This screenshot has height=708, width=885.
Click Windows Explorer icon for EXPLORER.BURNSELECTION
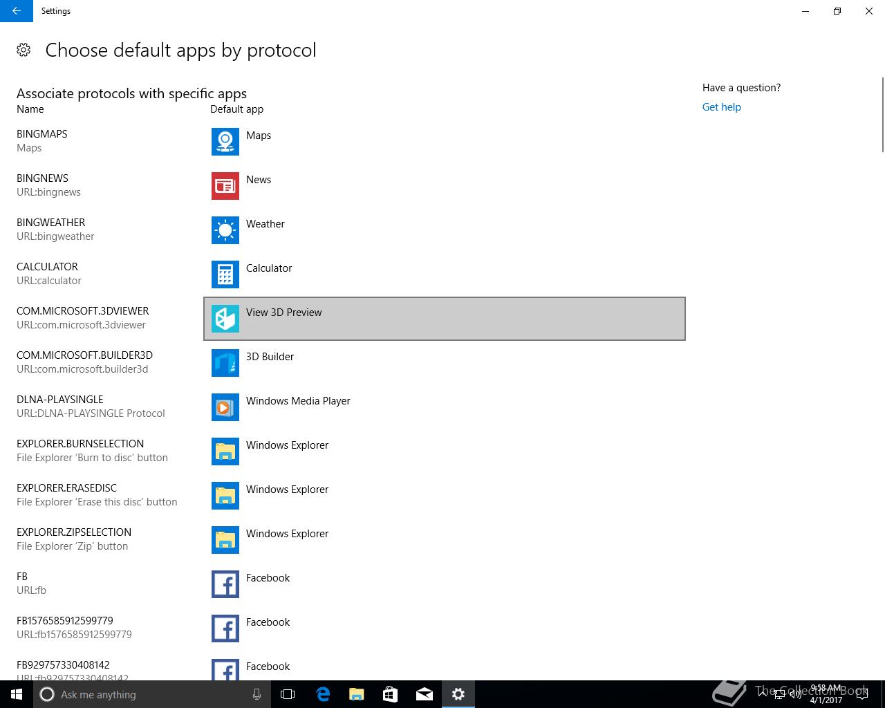(x=225, y=451)
